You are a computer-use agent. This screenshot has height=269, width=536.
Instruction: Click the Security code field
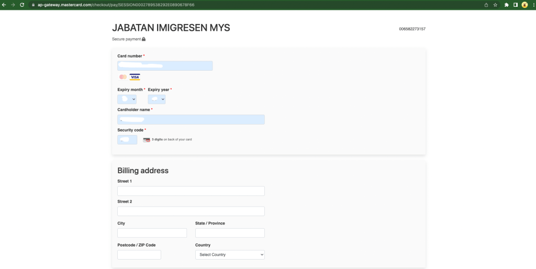[x=127, y=139]
